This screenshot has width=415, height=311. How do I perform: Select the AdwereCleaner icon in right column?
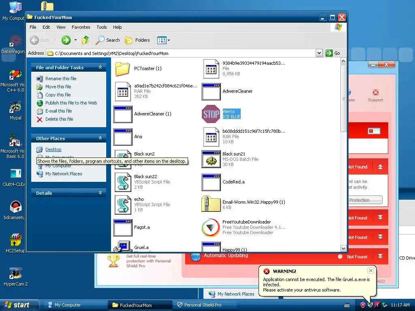point(211,92)
